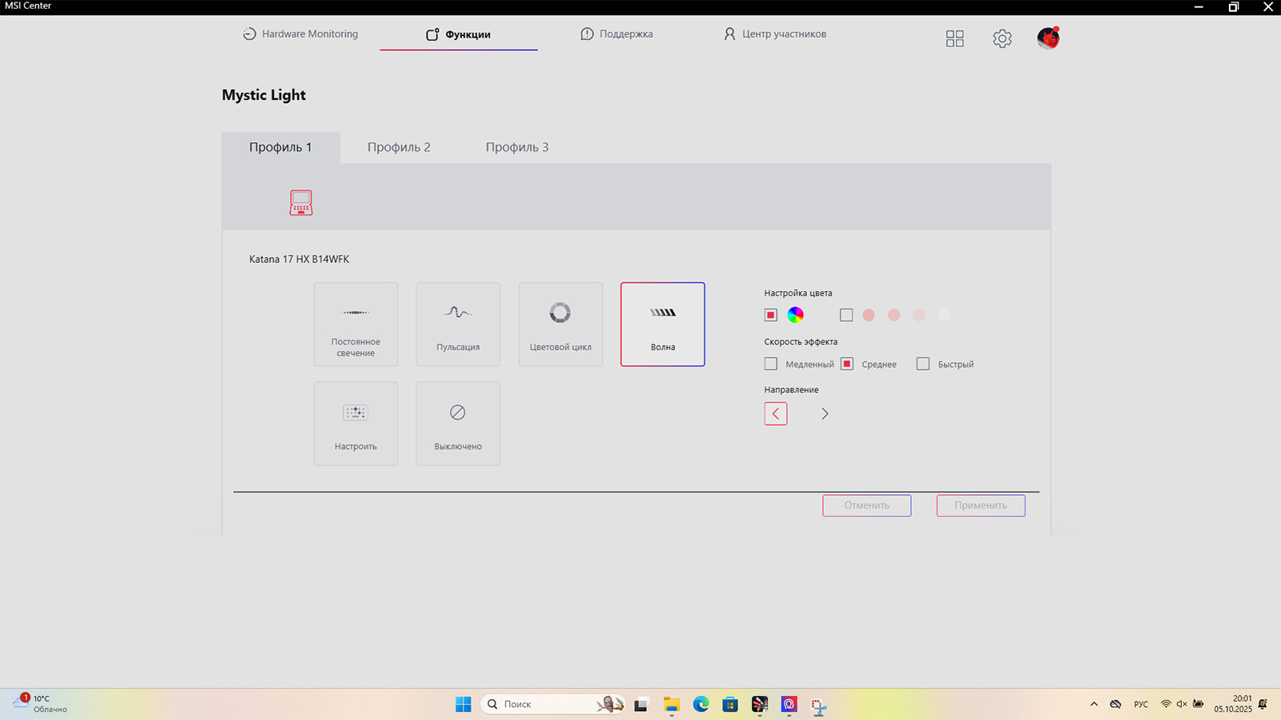The height and width of the screenshot is (720, 1281).
Task: Enable fast speed checkbox (Быстрый)
Action: click(923, 364)
